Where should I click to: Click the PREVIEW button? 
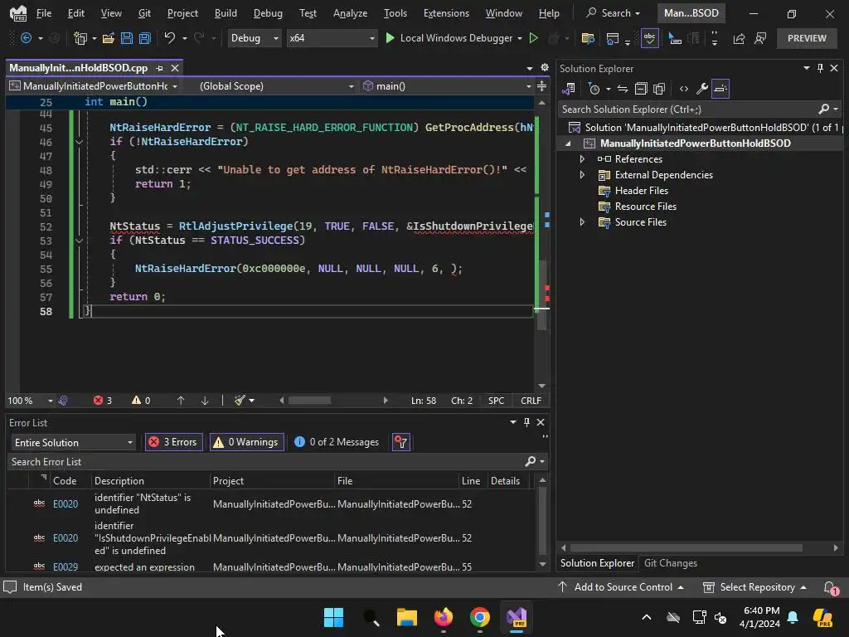click(807, 38)
